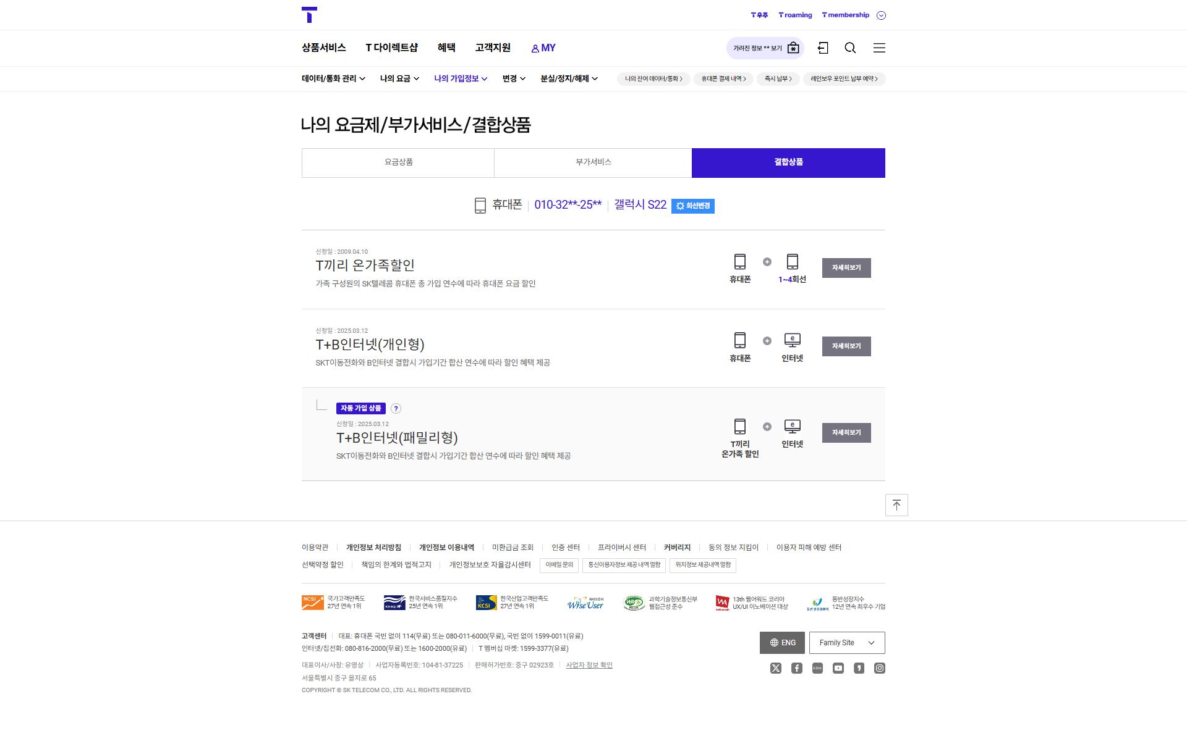Expand the 나의 가입정보 dropdown
Viewport: 1187px width, 749px height.
tap(461, 79)
